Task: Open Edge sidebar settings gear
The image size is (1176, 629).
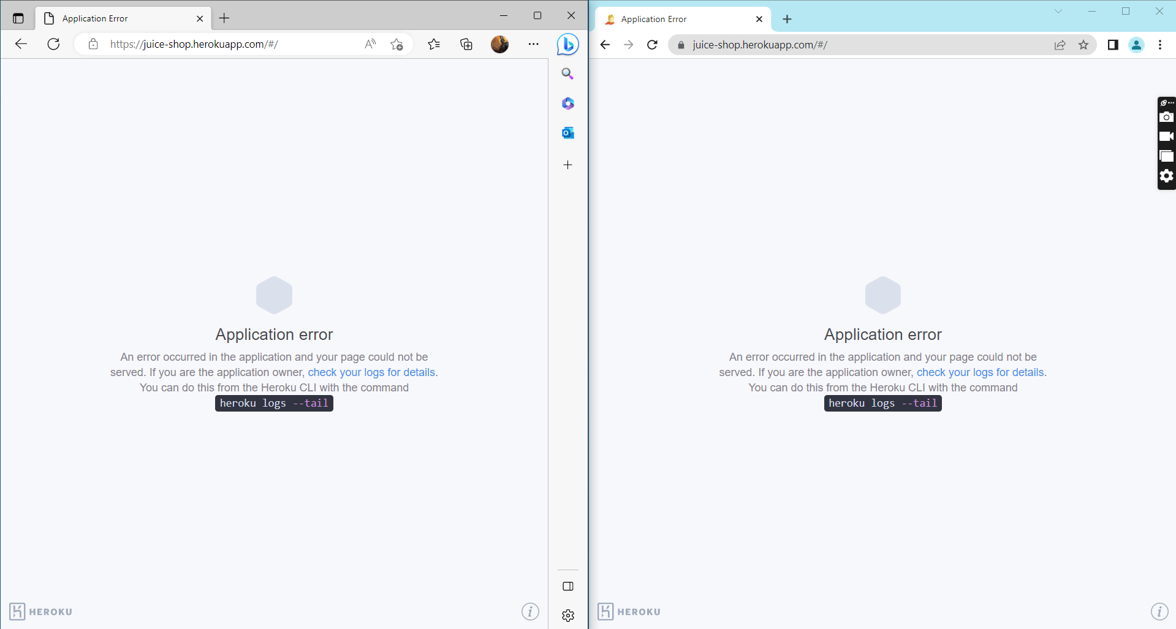Action: coord(567,616)
